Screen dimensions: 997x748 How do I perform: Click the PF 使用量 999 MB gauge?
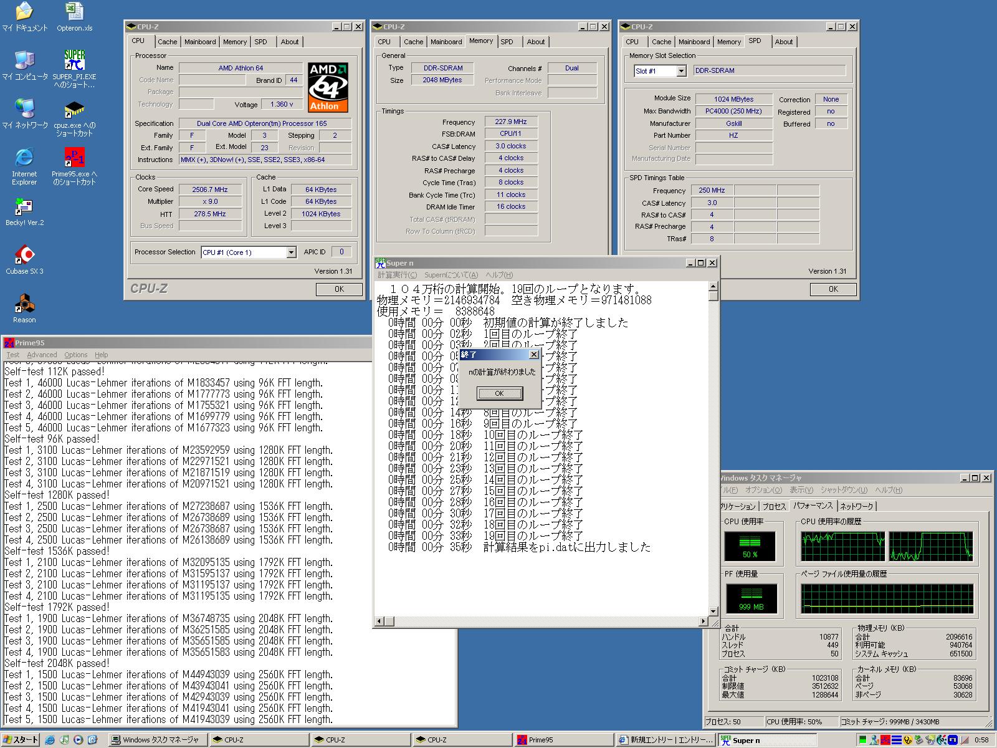(x=751, y=599)
